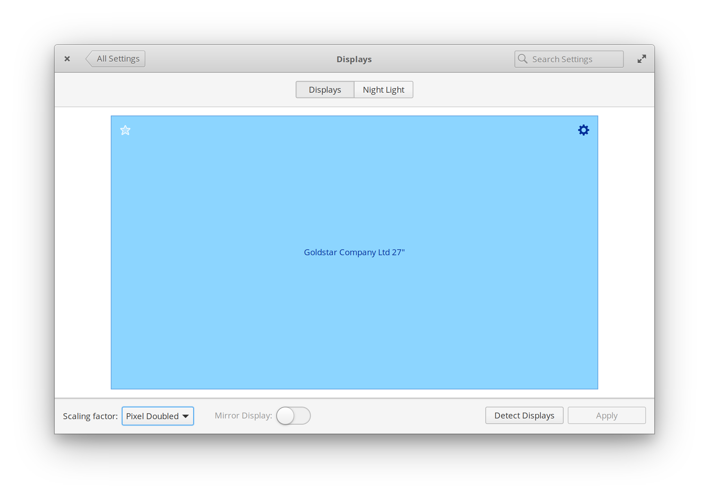This screenshot has height=498, width=709.
Task: Click the Apply button
Action: (x=607, y=415)
